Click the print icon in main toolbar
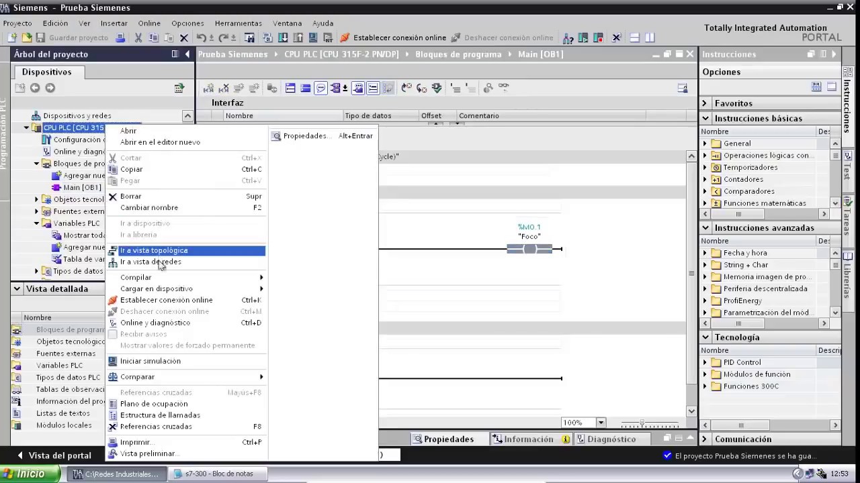The image size is (860, 483). [x=120, y=38]
